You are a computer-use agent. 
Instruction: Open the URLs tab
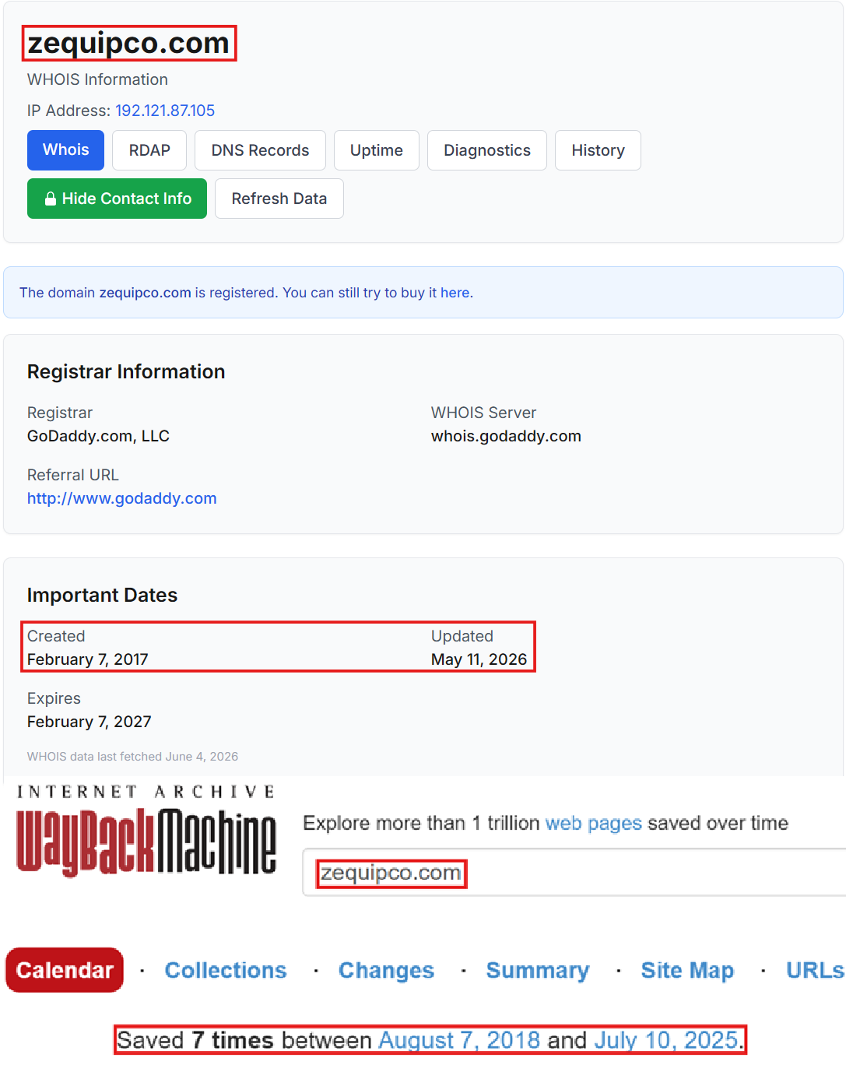(815, 970)
